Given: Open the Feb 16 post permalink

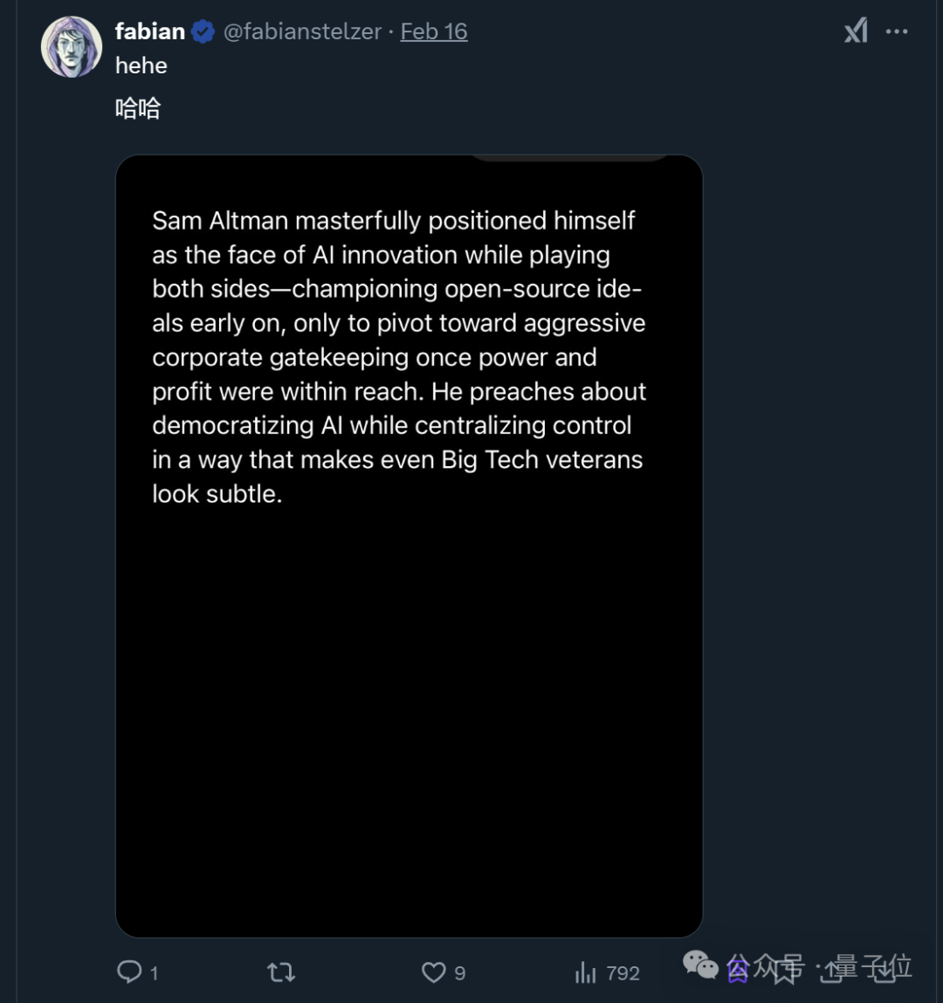Looking at the screenshot, I should click(433, 31).
